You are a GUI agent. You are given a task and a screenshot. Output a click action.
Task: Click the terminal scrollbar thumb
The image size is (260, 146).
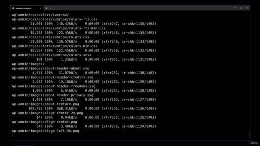click(249, 134)
